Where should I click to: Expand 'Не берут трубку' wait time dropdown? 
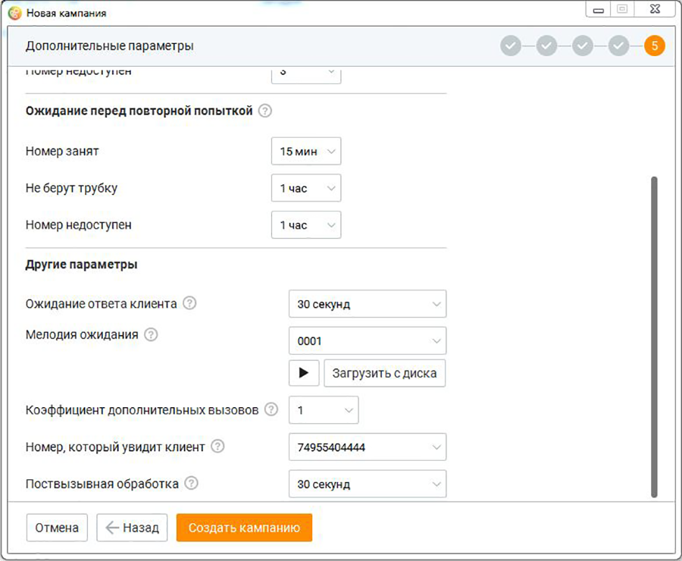tap(306, 188)
